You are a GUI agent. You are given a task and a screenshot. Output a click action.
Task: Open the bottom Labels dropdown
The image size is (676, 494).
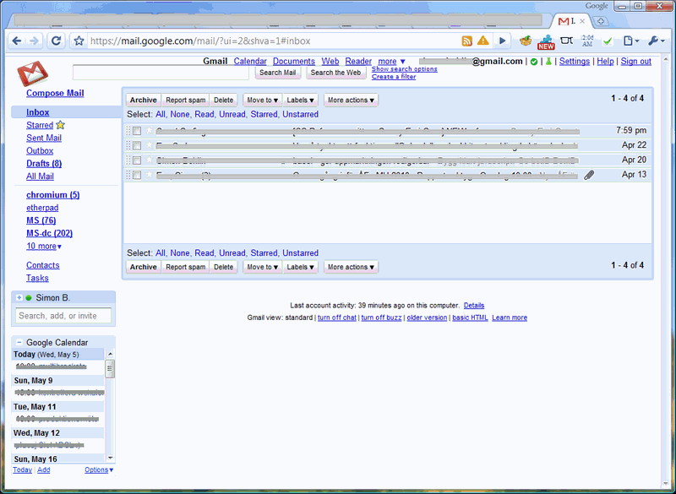click(x=301, y=267)
